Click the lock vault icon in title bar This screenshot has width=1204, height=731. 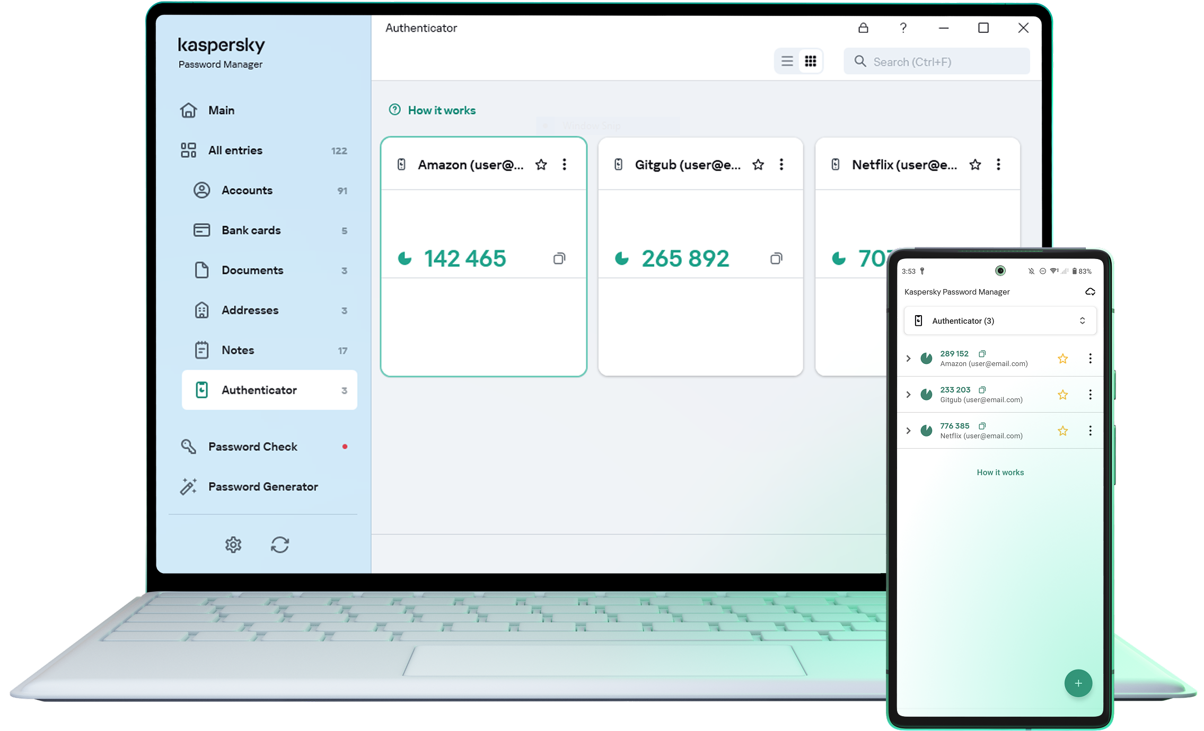click(x=863, y=28)
